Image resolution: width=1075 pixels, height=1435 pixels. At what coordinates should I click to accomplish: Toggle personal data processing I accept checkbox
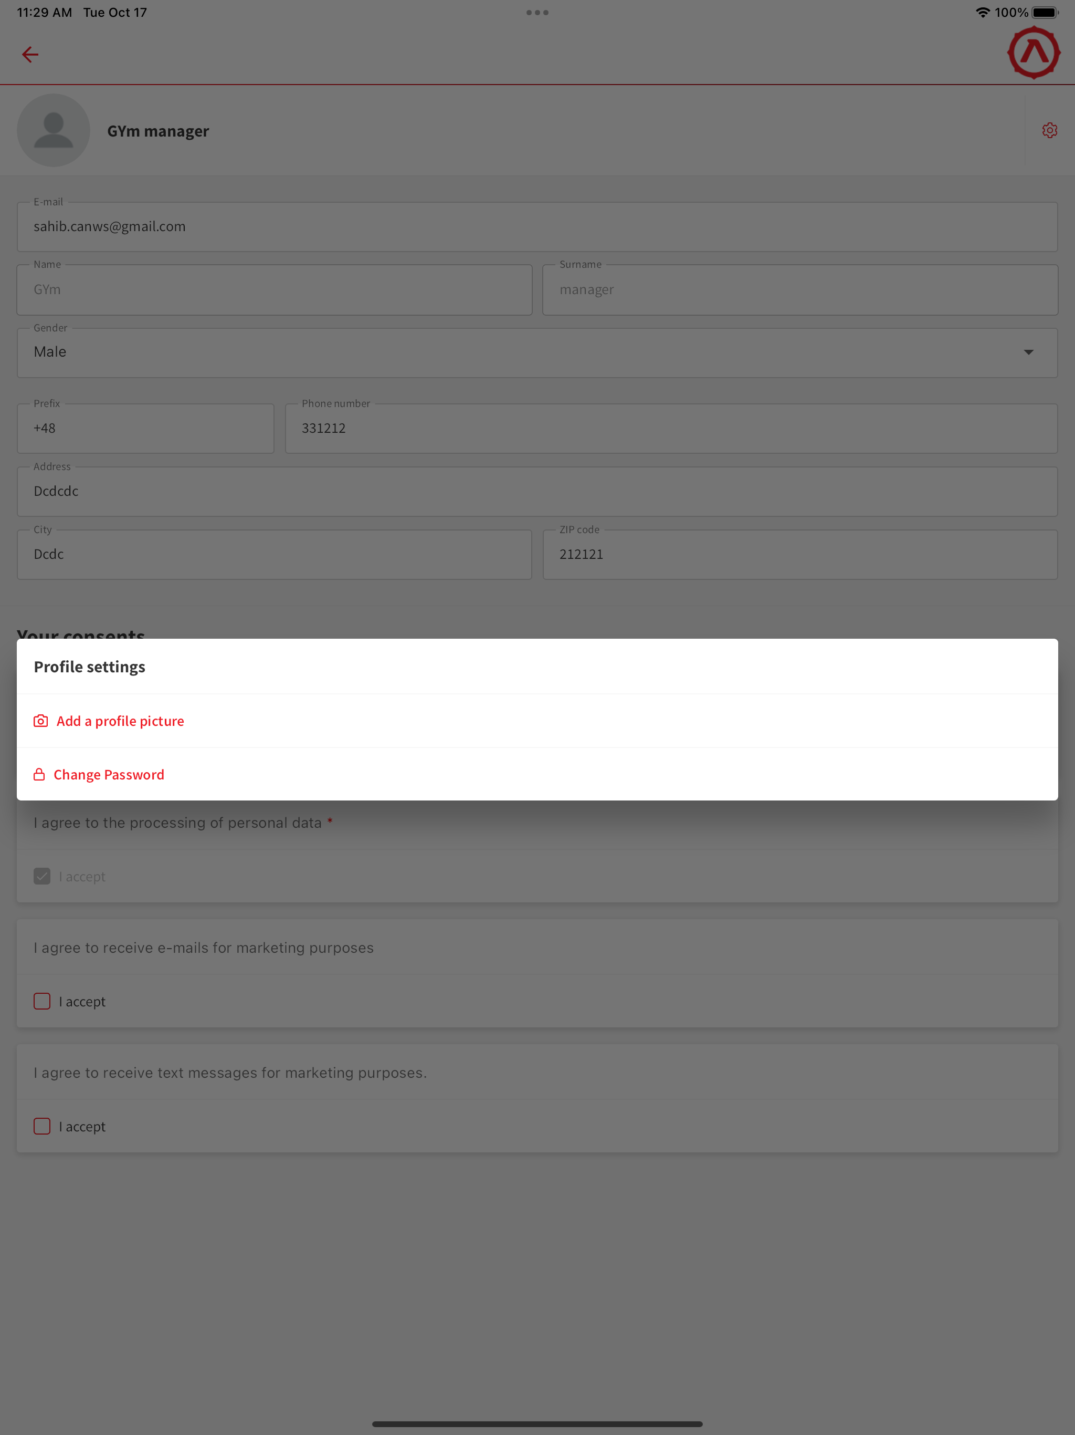click(x=42, y=877)
